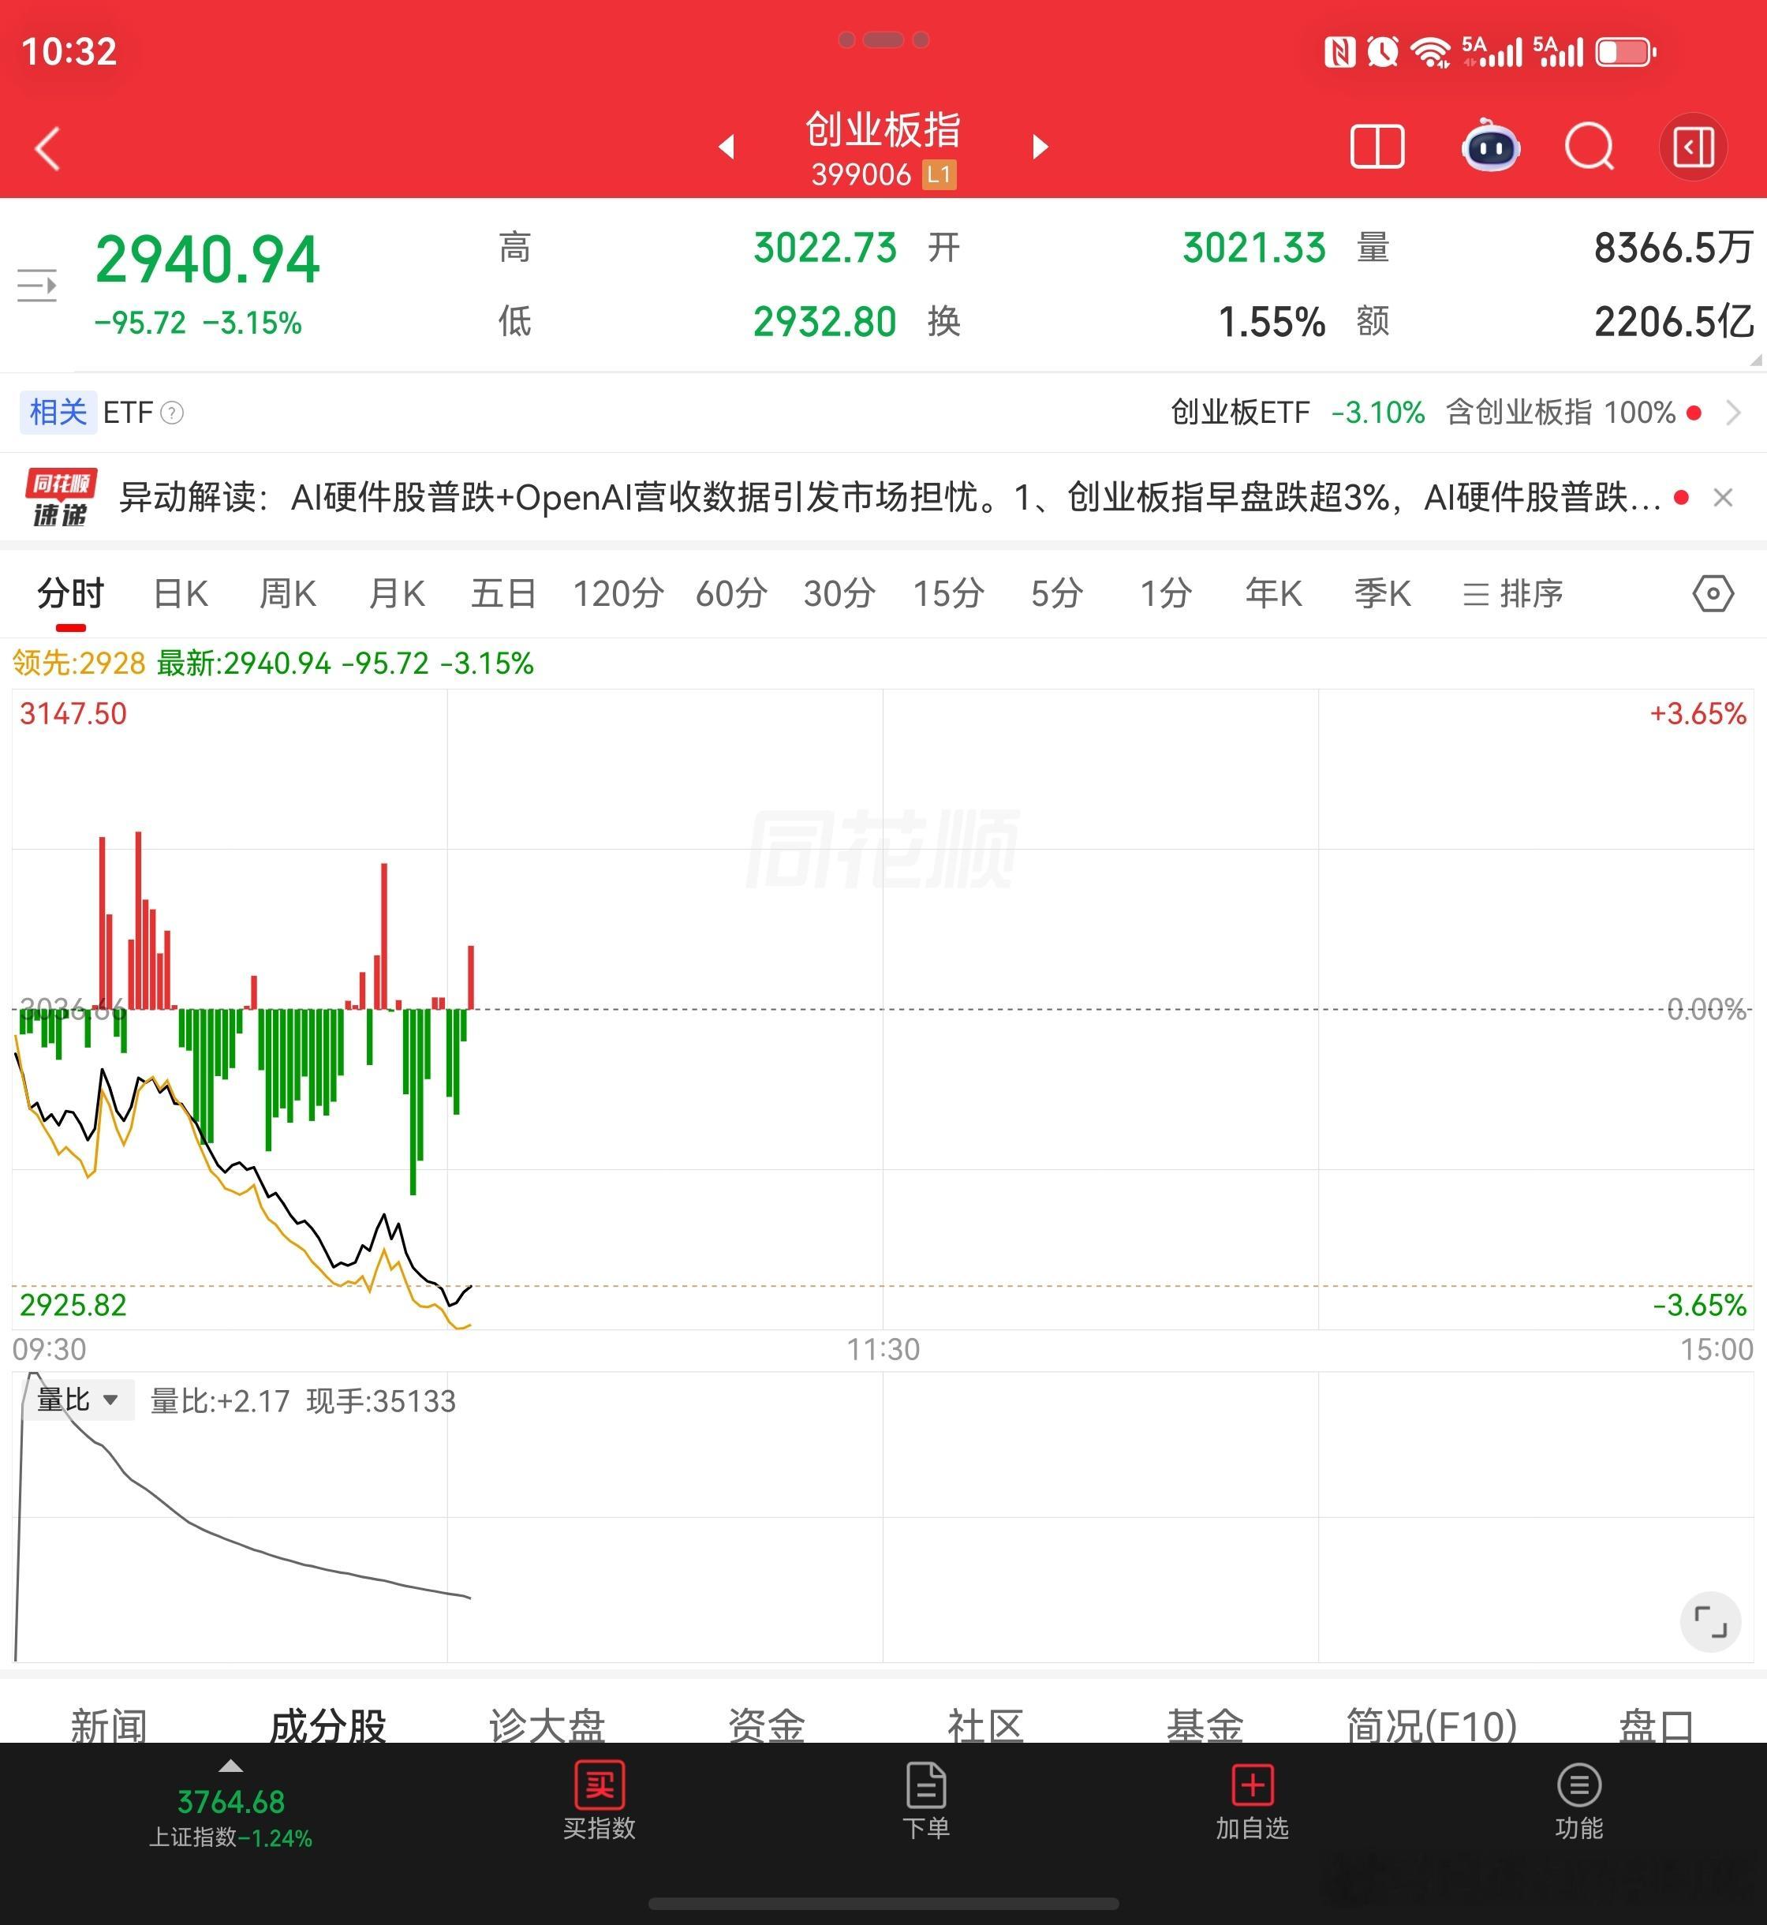Tap the L1 level badge
1767x1925 pixels.
(939, 175)
